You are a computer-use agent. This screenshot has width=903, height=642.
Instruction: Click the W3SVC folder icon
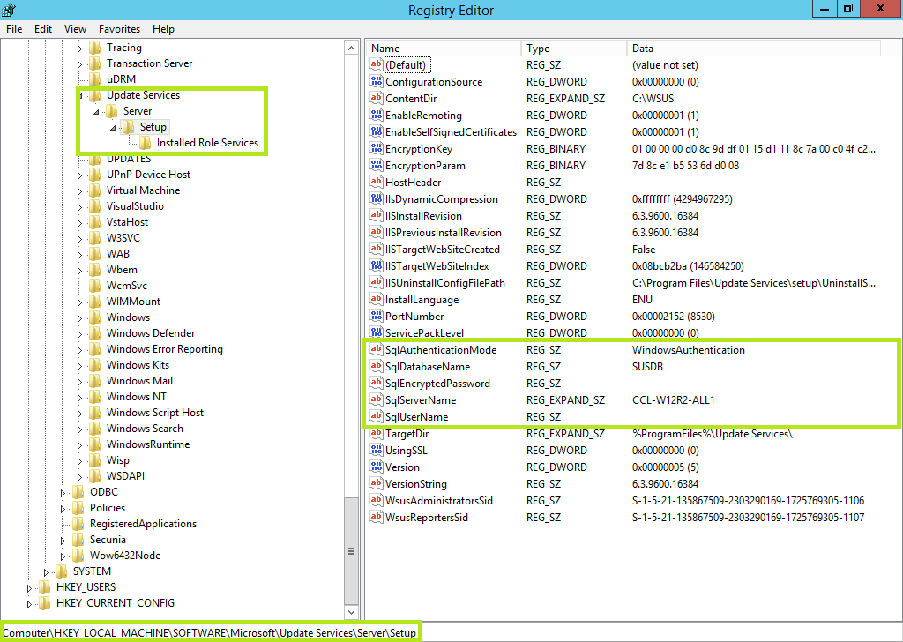[95, 238]
